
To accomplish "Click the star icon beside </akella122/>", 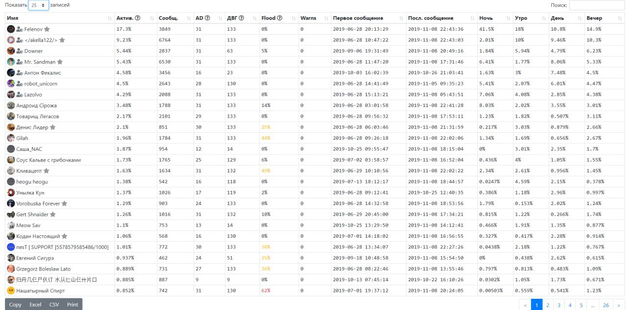I will click(x=62, y=40).
